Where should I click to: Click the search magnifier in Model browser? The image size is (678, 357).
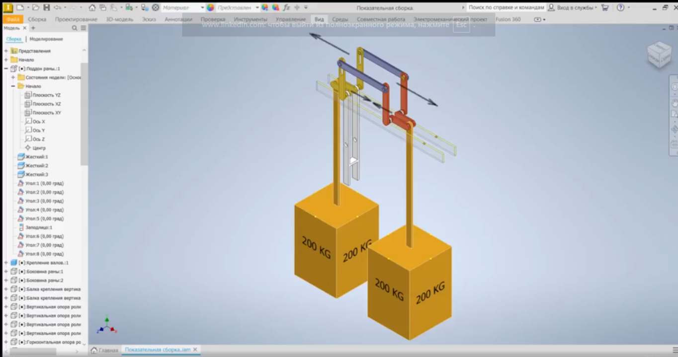(75, 28)
